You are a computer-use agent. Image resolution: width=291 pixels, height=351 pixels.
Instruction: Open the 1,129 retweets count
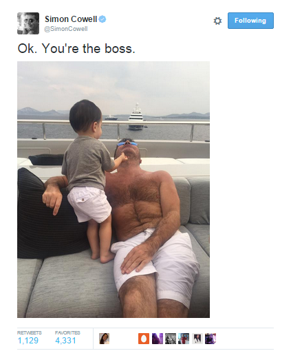pyautogui.click(x=28, y=341)
